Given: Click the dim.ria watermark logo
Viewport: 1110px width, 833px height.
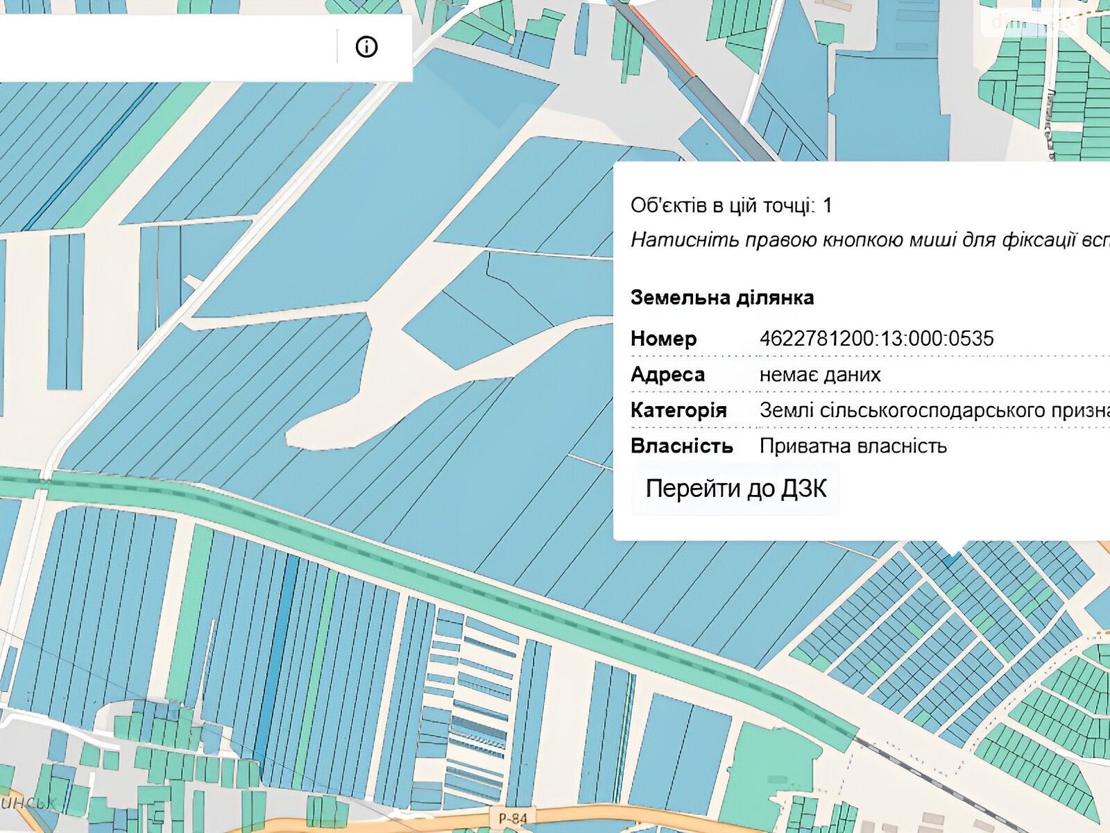Looking at the screenshot, I should 1027,22.
